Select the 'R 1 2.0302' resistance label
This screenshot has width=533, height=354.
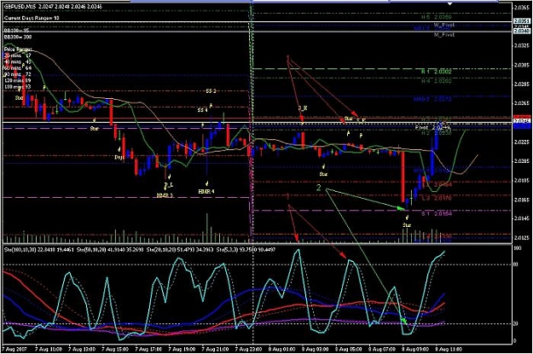pyautogui.click(x=437, y=72)
